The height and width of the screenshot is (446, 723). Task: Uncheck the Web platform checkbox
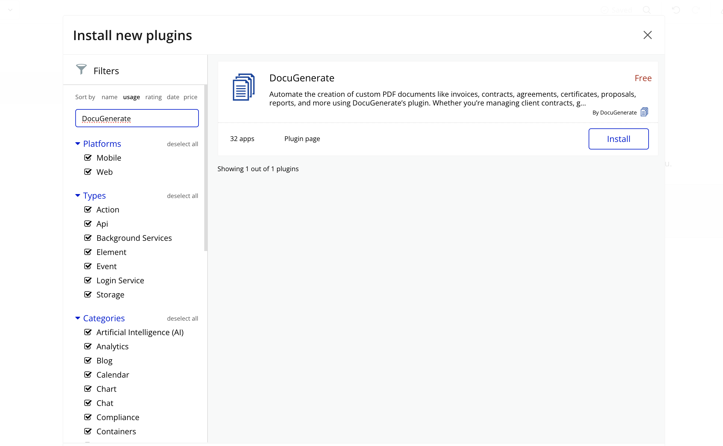pos(88,172)
